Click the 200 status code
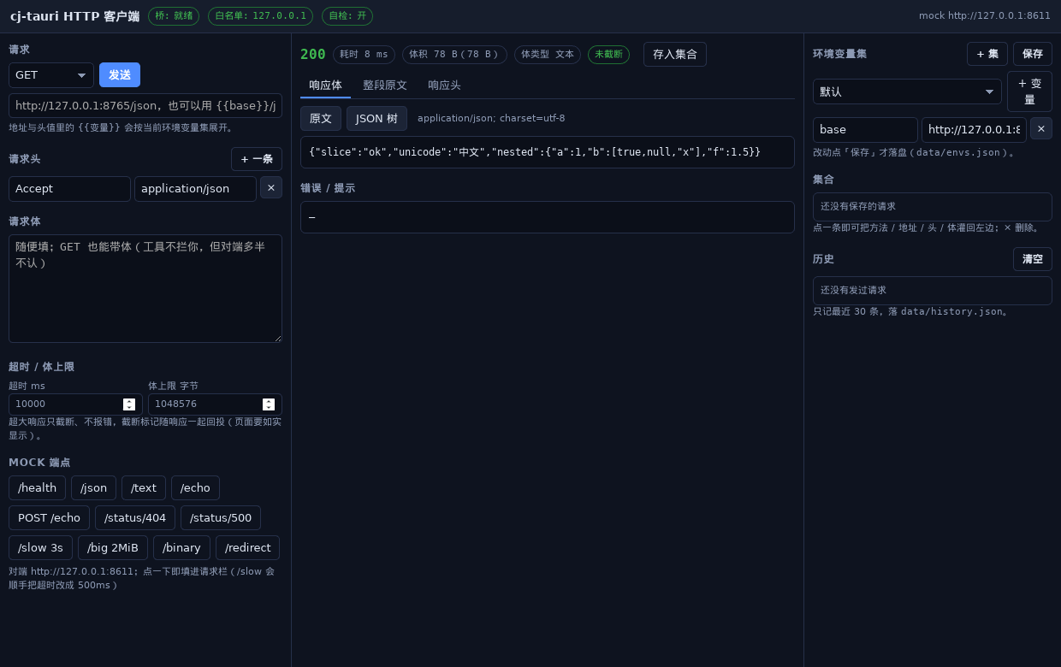This screenshot has width=1061, height=667. coord(313,55)
